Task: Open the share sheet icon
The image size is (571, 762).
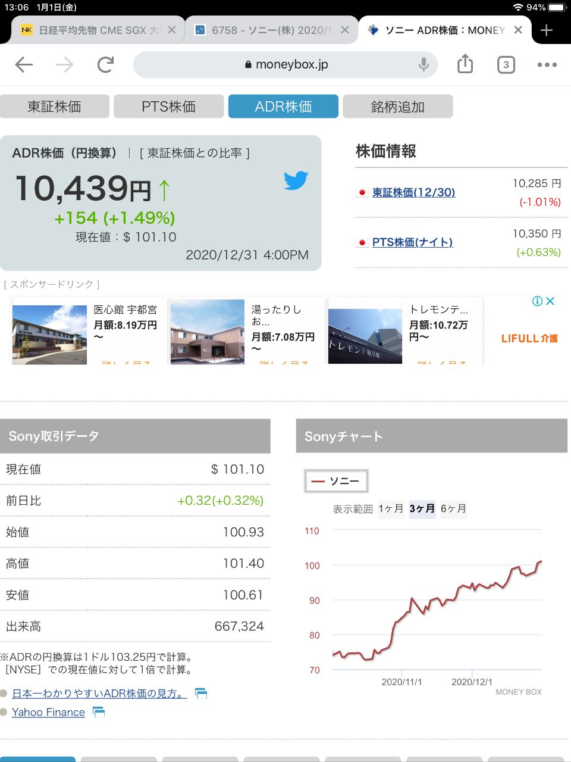Action: click(465, 64)
